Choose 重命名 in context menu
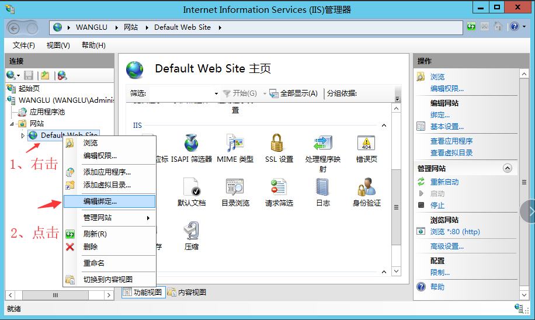Screen dimensions: 535x320 coord(110,263)
